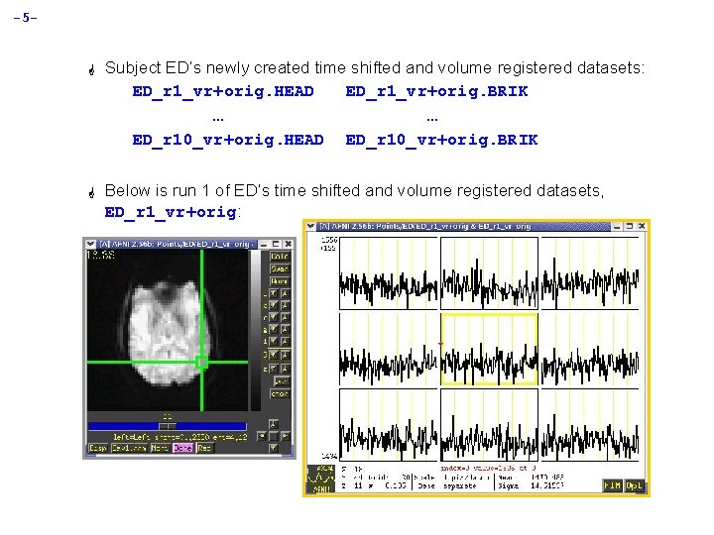The width and height of the screenshot is (714, 535).
Task: Click the graph window title bar text
Action: pyautogui.click(x=425, y=226)
